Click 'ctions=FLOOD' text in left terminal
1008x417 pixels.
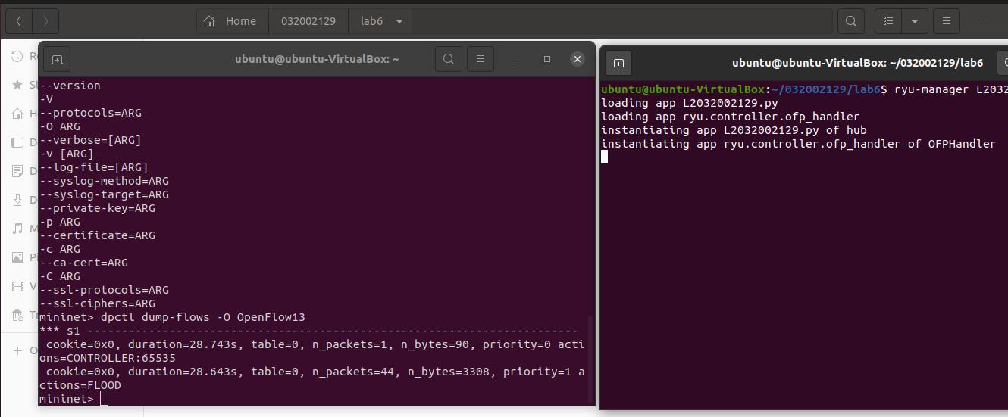pos(80,385)
